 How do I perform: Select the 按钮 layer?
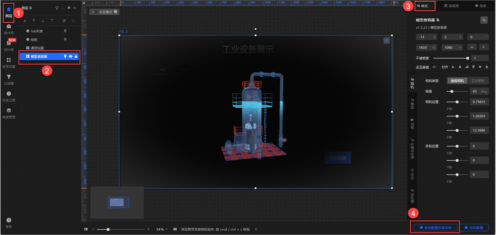tap(49, 40)
